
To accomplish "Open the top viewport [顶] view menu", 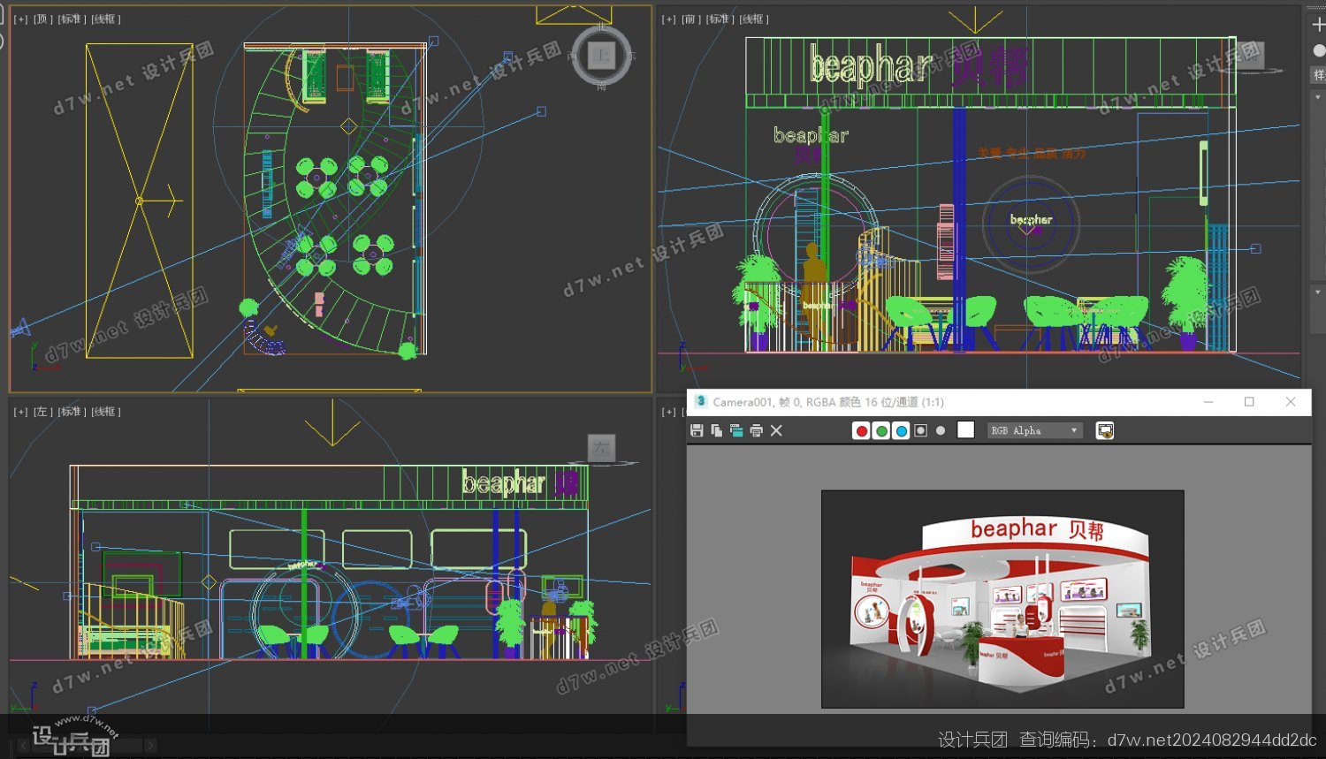I will 42,19.
